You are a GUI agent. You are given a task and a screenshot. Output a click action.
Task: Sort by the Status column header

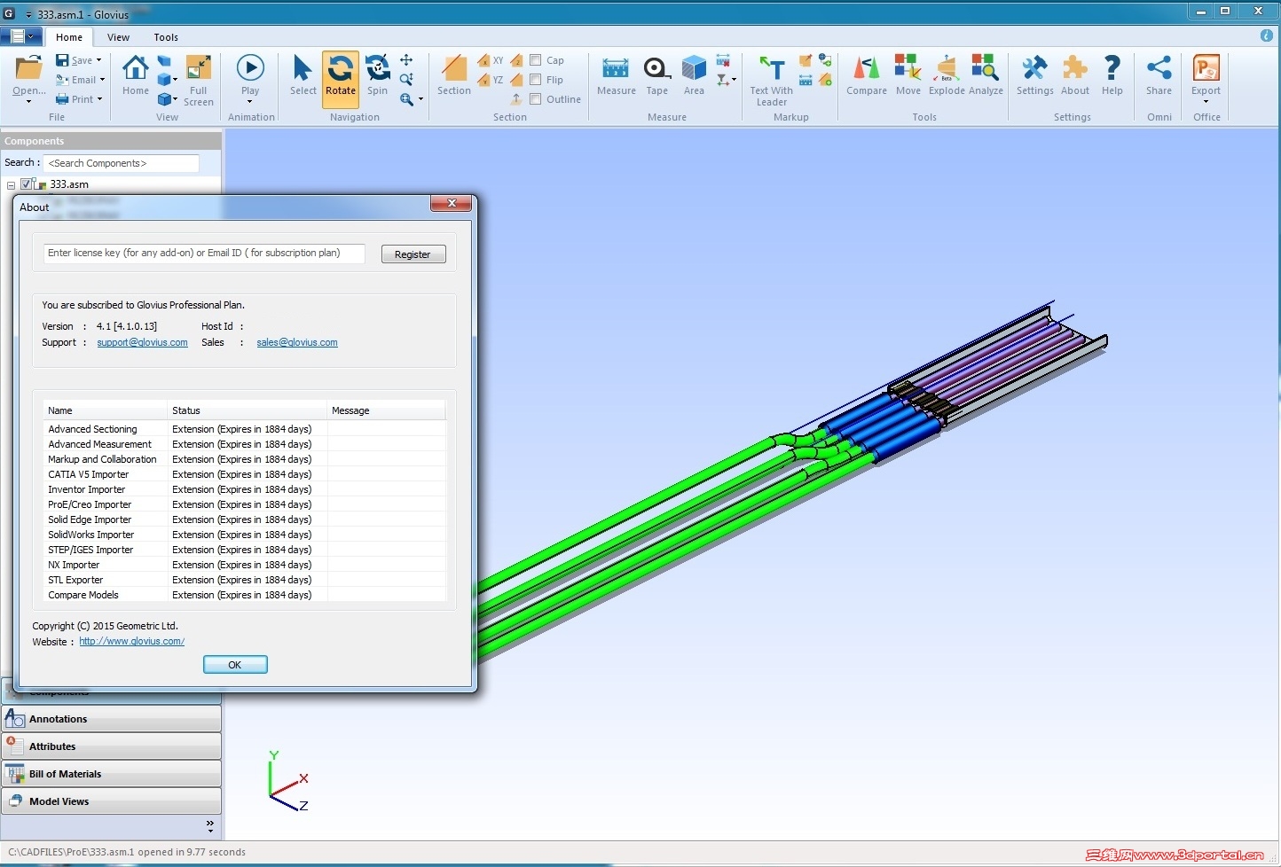point(247,410)
